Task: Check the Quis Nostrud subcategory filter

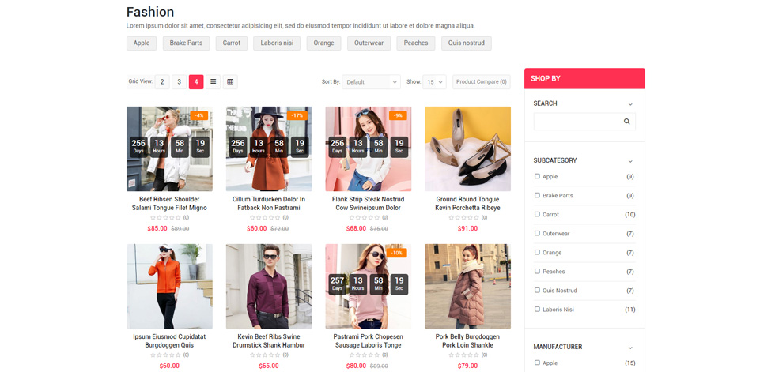Action: 537,290
